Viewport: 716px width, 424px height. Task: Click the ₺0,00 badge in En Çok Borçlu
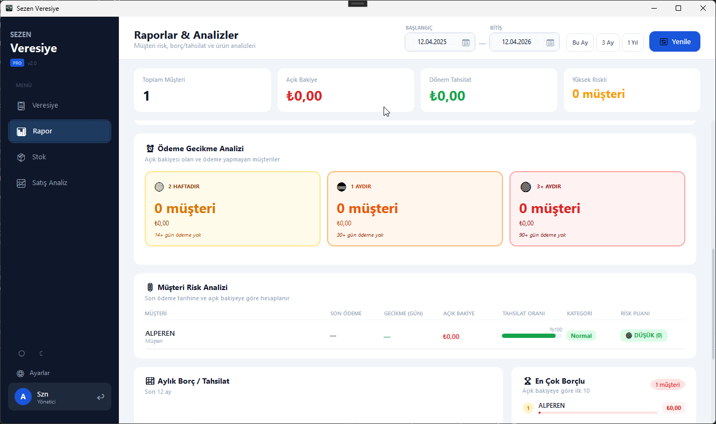pyautogui.click(x=674, y=408)
